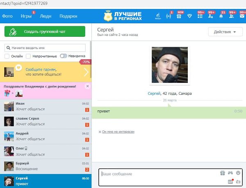The width and height of the screenshot is (246, 188).
Task: Click the diamond VIP icon
Action: pos(190,16)
